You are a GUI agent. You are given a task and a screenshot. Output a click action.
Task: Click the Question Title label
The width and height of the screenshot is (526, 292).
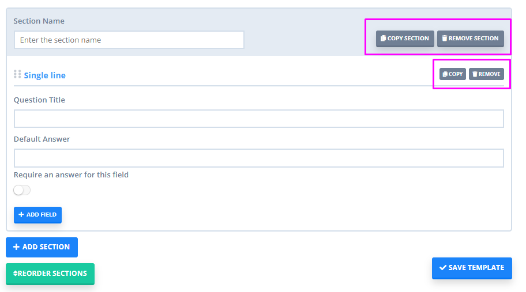(x=39, y=100)
